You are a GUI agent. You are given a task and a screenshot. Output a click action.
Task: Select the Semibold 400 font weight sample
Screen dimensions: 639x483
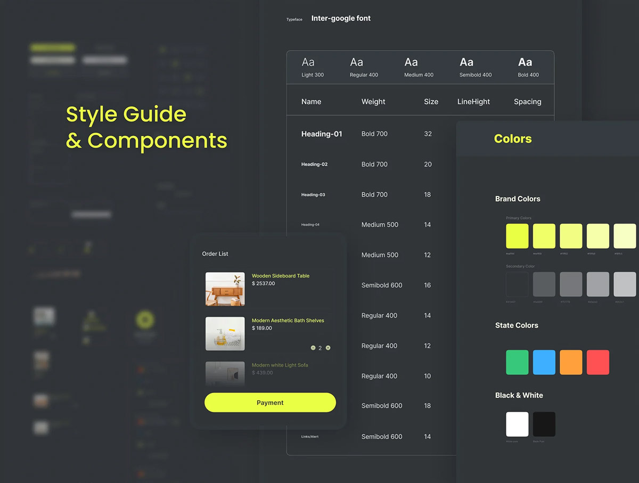point(476,67)
